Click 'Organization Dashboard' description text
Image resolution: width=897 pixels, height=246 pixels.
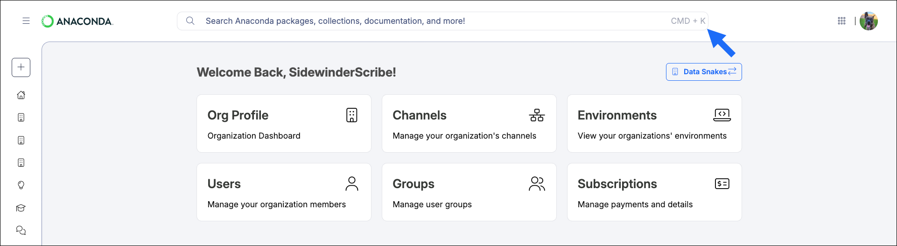254,136
